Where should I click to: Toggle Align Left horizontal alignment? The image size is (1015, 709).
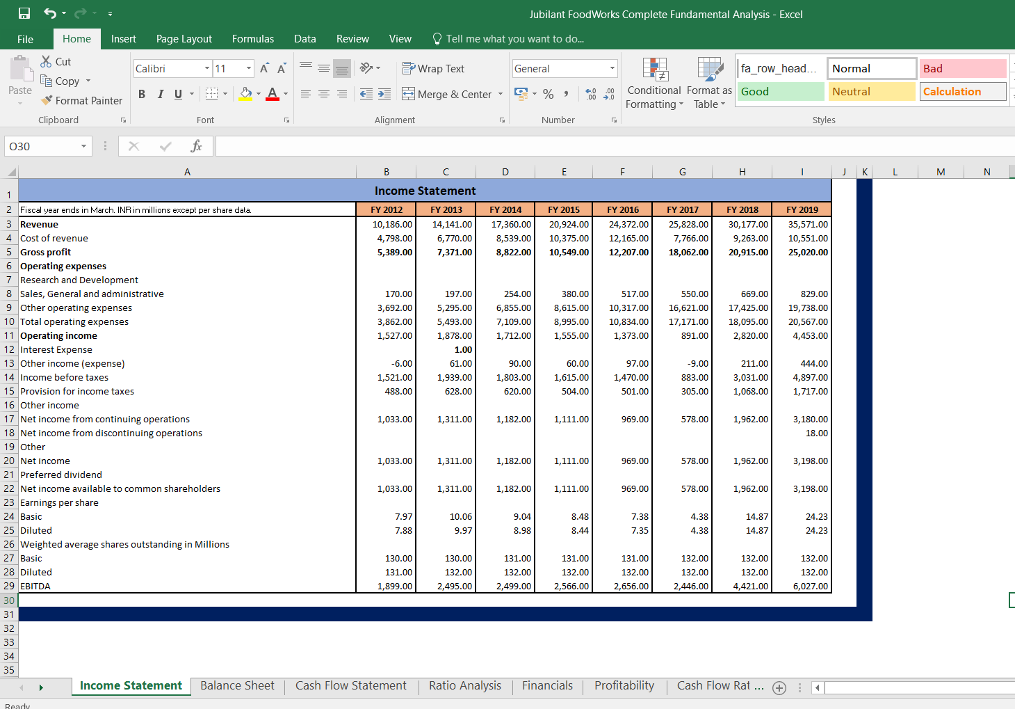click(306, 94)
